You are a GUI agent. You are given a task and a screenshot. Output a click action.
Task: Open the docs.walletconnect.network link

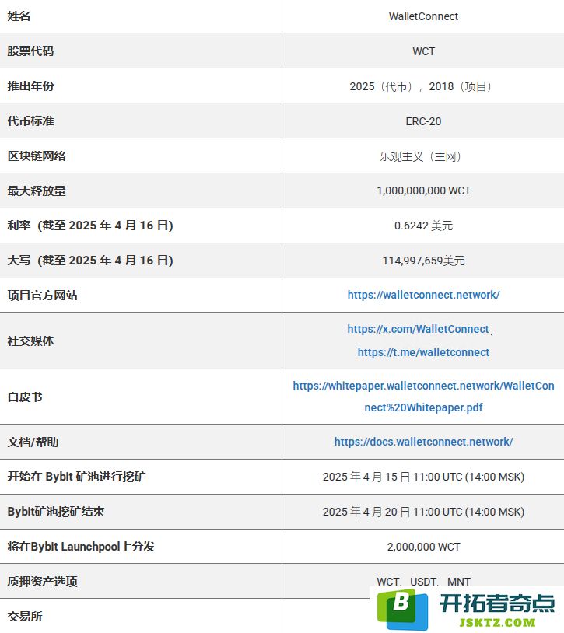(423, 442)
